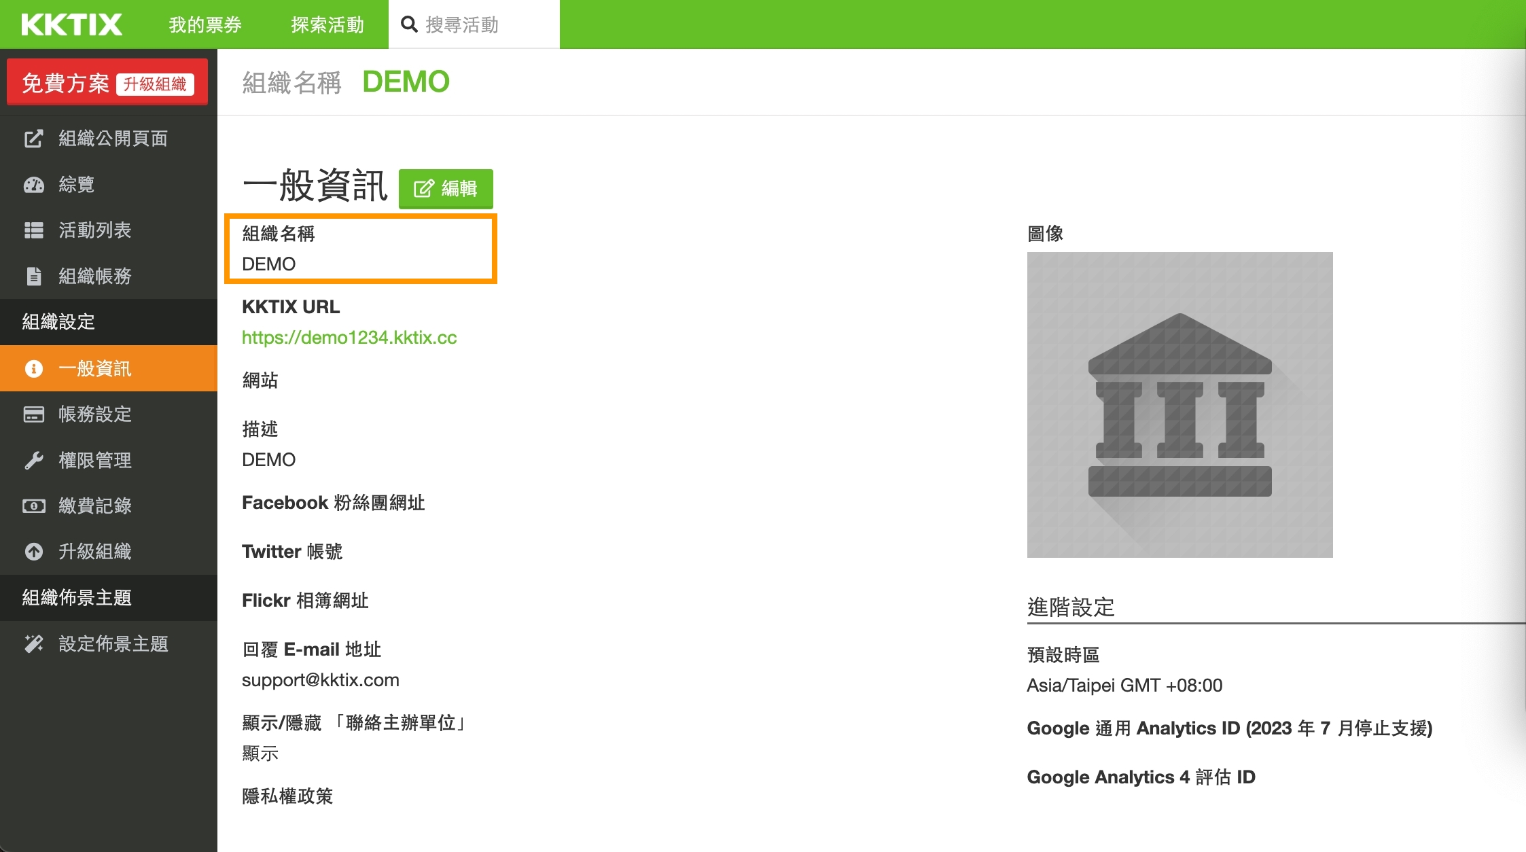Open 活動列表 in the sidebar

[x=109, y=230]
